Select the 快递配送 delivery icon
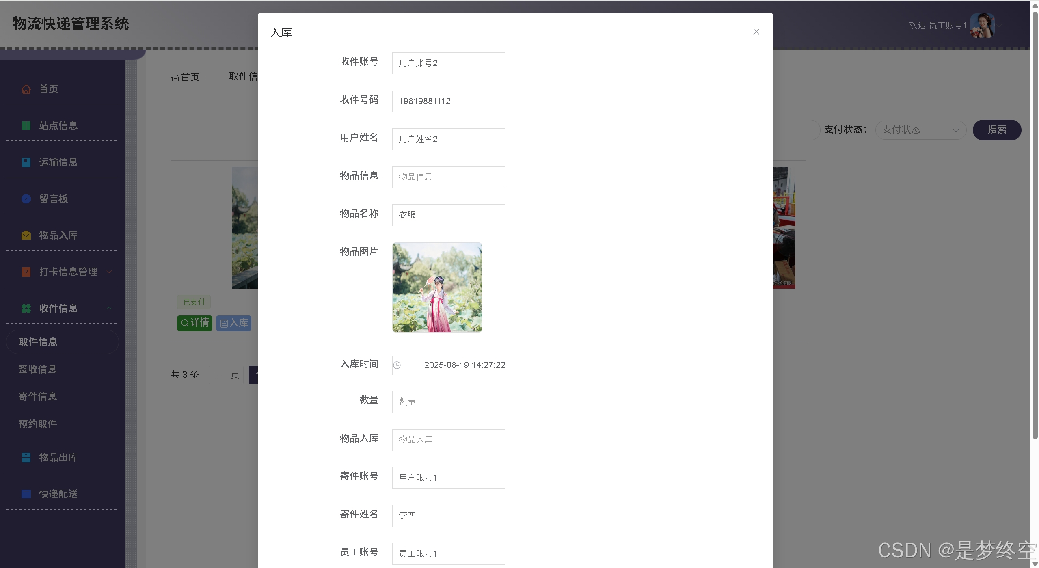The height and width of the screenshot is (568, 1039). pos(26,494)
